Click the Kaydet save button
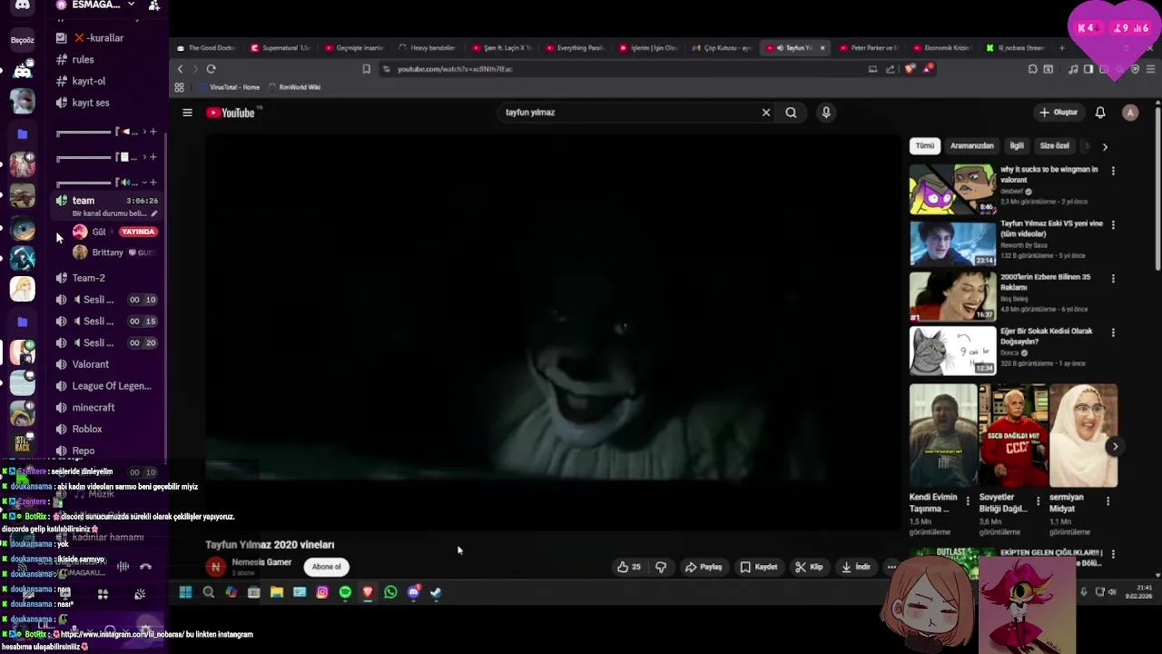This screenshot has height=654, width=1162. tap(759, 567)
